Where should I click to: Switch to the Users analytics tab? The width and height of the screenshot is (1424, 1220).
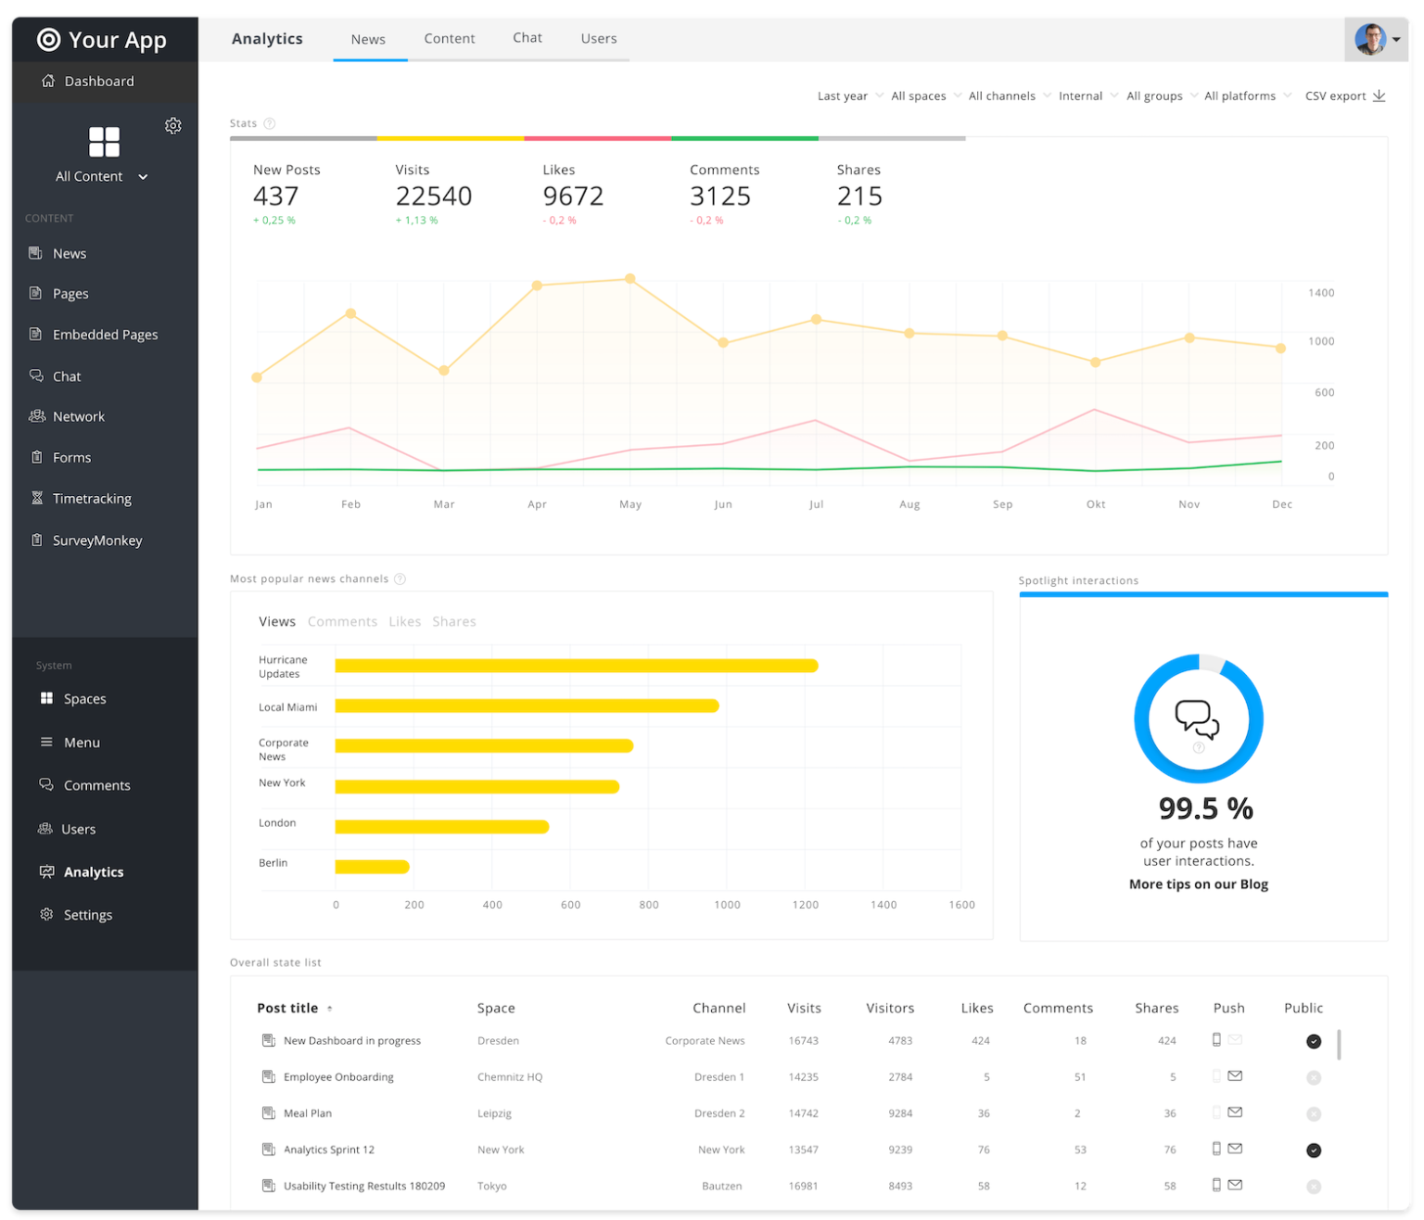tap(598, 38)
